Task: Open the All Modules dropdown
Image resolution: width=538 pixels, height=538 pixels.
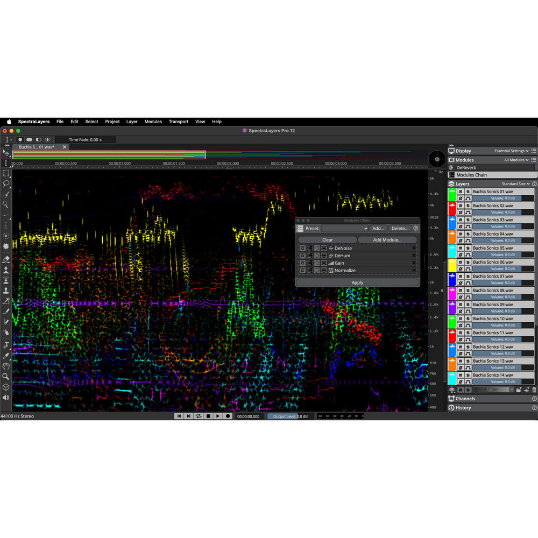Action: (516, 160)
